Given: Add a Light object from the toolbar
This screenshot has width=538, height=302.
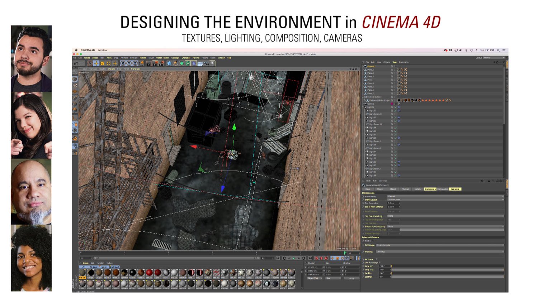Looking at the screenshot, I should click(213, 63).
